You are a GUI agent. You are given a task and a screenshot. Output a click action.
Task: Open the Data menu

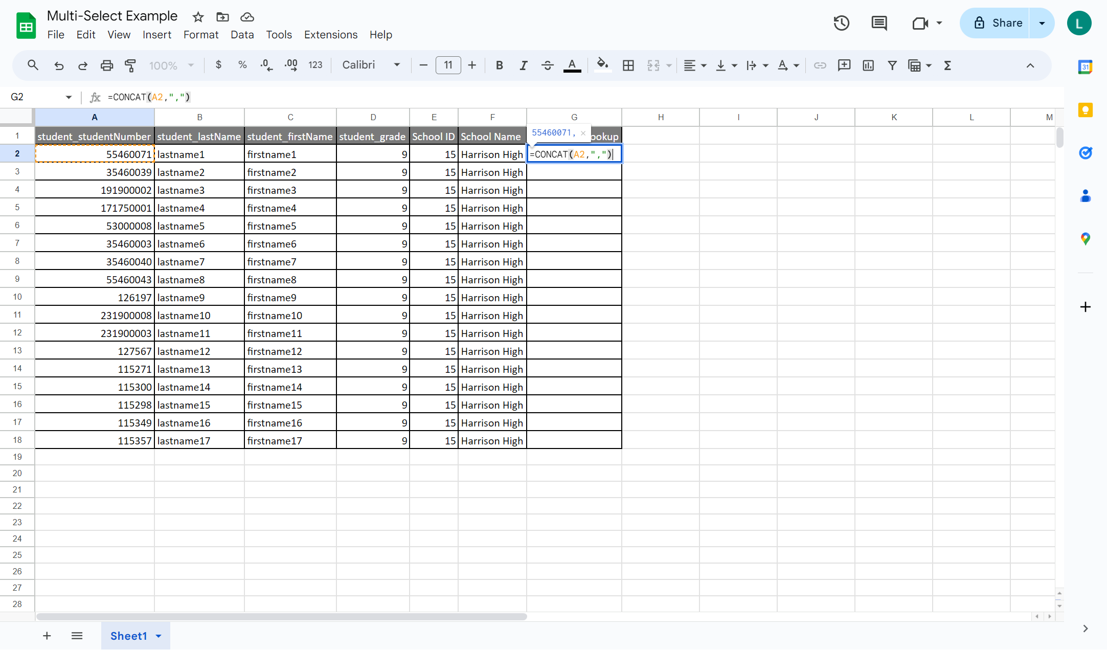(x=242, y=35)
